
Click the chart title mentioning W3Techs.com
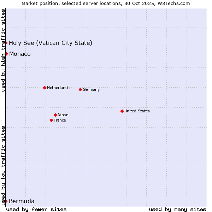click(106, 3)
